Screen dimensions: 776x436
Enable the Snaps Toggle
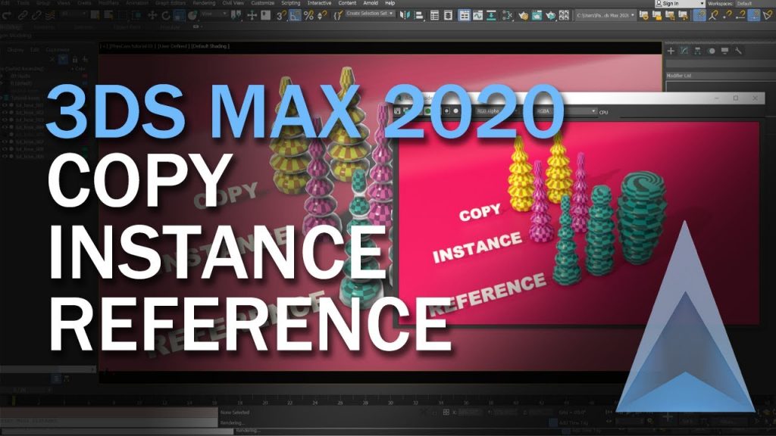279,17
